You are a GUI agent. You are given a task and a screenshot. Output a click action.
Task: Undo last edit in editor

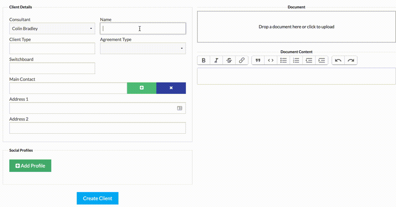[x=338, y=60]
